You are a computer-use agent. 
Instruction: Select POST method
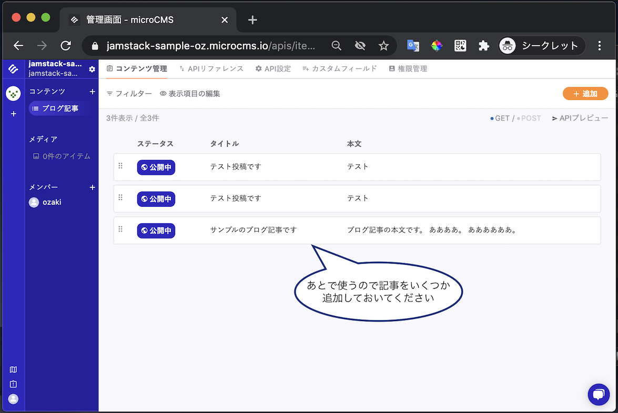(x=529, y=118)
